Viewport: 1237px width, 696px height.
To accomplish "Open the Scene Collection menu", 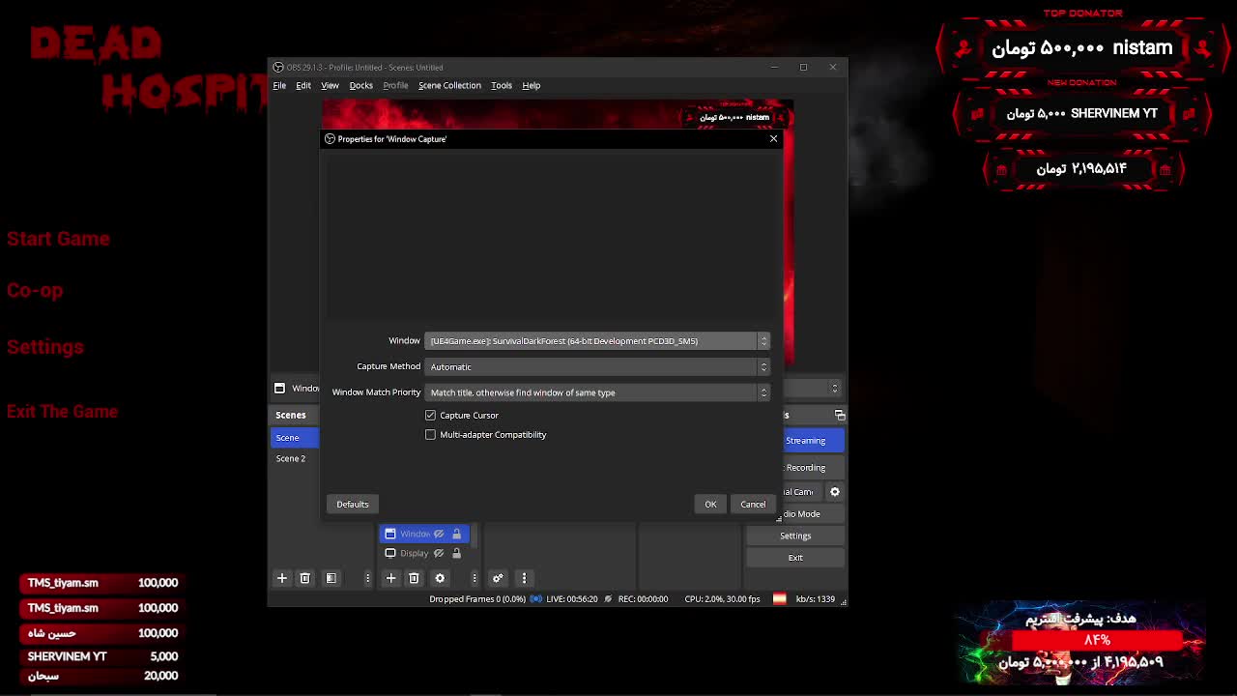I will tap(449, 85).
